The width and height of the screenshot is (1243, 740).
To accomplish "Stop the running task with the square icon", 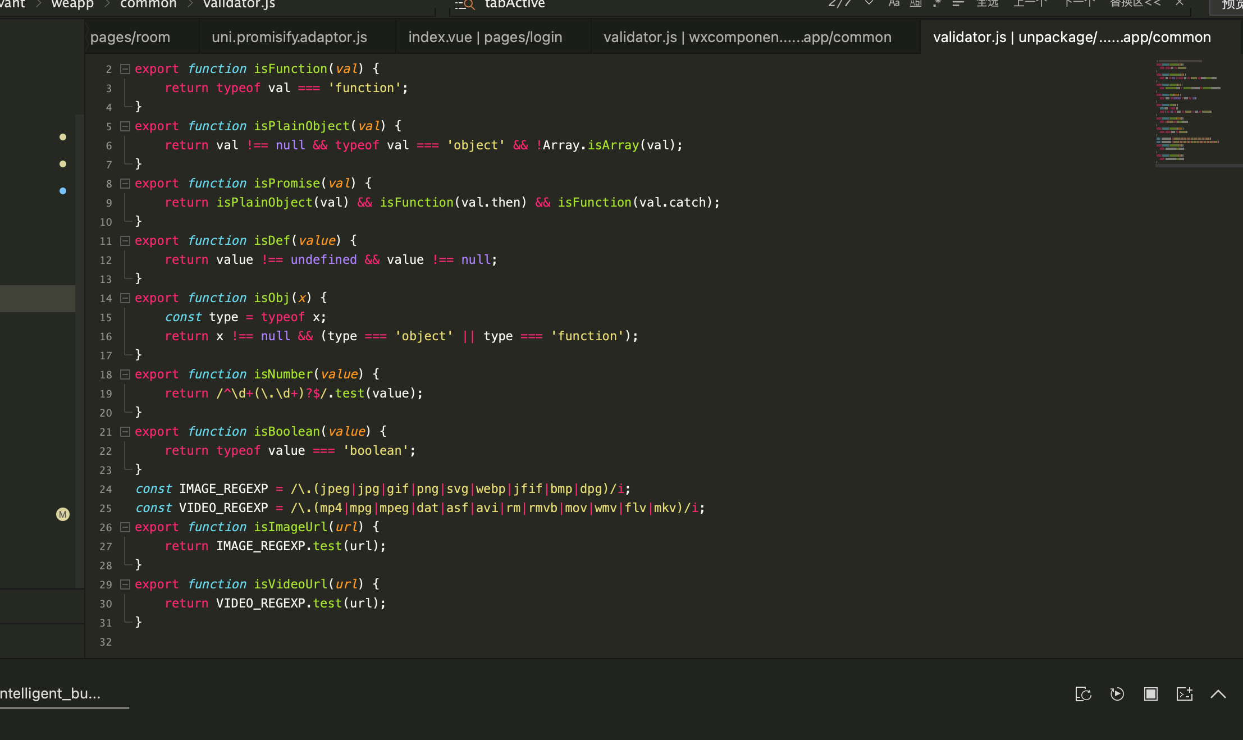I will 1150,694.
